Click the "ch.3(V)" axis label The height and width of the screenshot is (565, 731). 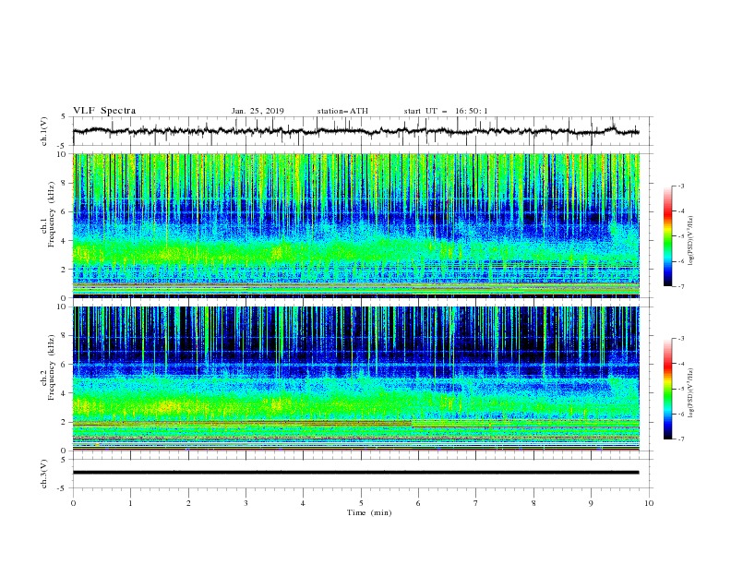[44, 474]
